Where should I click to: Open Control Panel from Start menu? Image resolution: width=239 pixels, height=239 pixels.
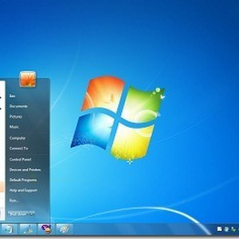[x=20, y=160]
